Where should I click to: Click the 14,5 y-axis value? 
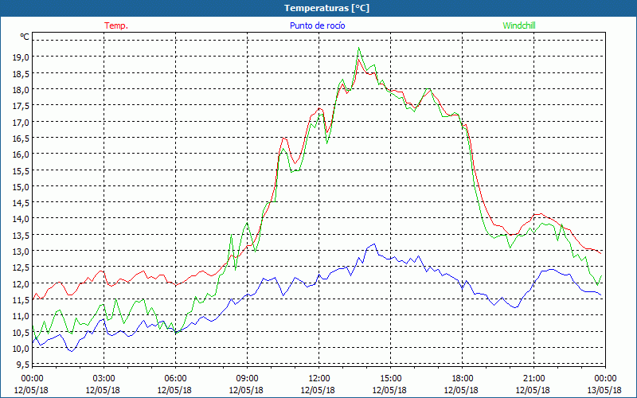point(21,203)
